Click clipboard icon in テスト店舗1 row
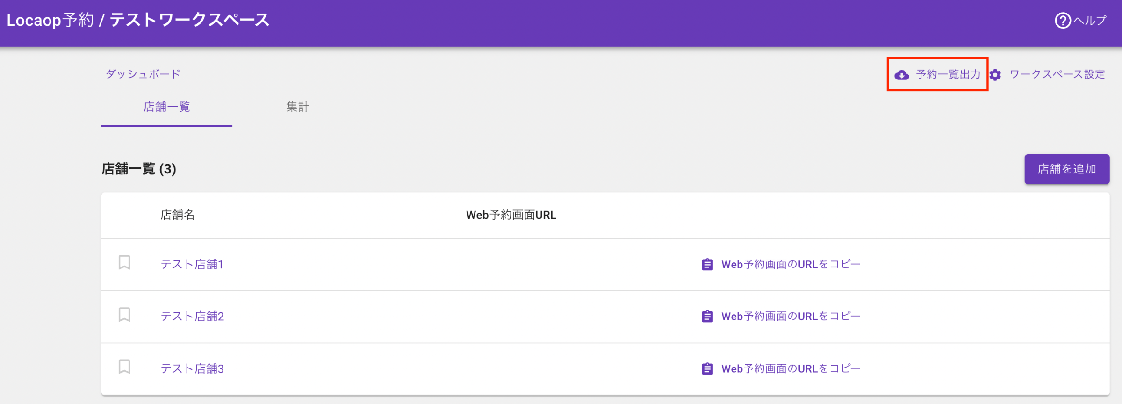Viewport: 1122px width, 404px height. click(x=707, y=265)
